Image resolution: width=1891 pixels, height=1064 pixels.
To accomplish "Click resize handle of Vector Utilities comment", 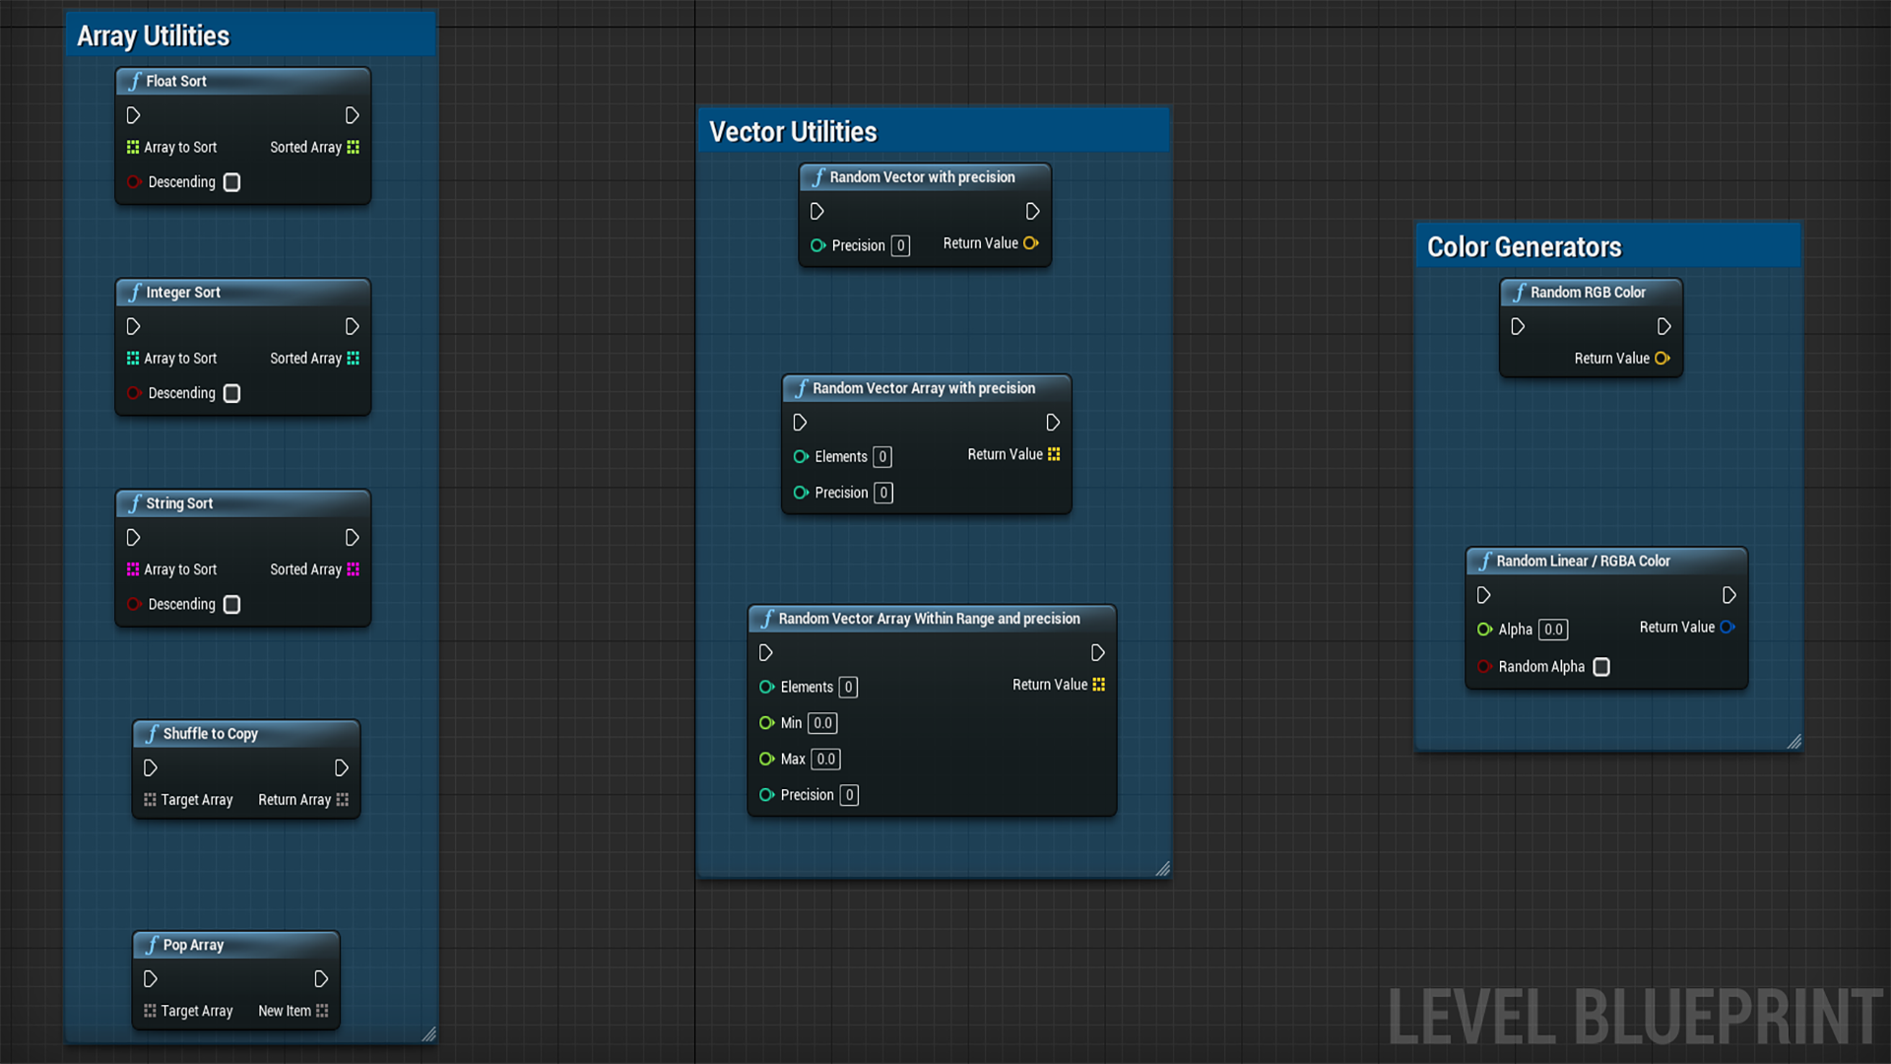I will coord(1162,868).
